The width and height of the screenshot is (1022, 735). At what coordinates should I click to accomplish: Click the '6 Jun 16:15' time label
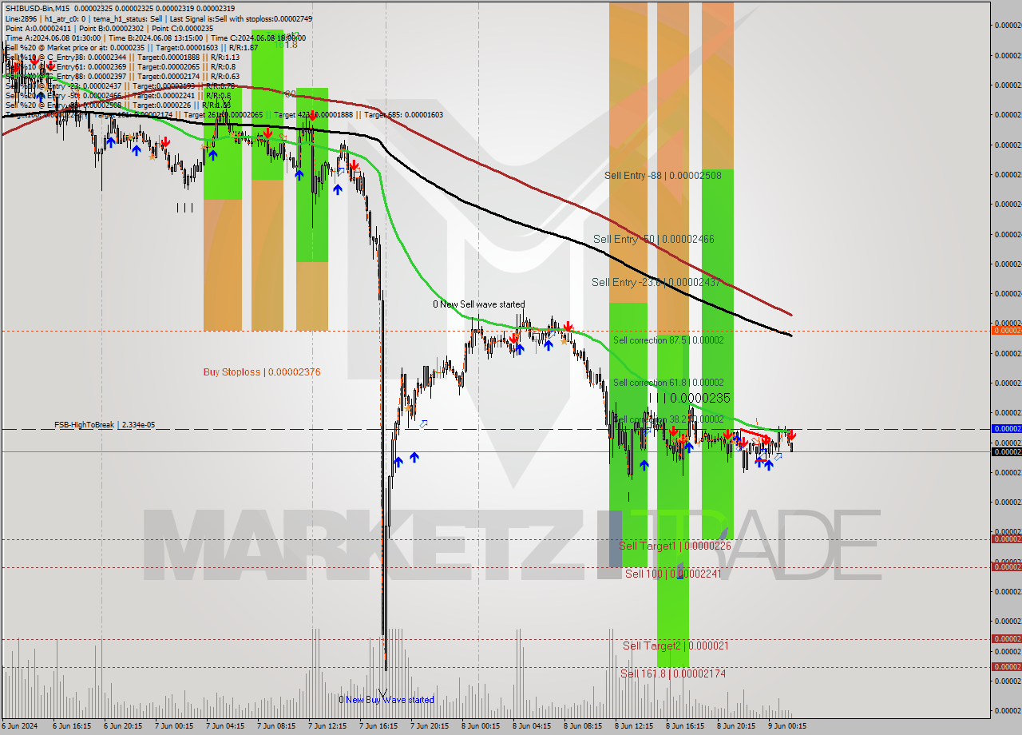pyautogui.click(x=73, y=726)
